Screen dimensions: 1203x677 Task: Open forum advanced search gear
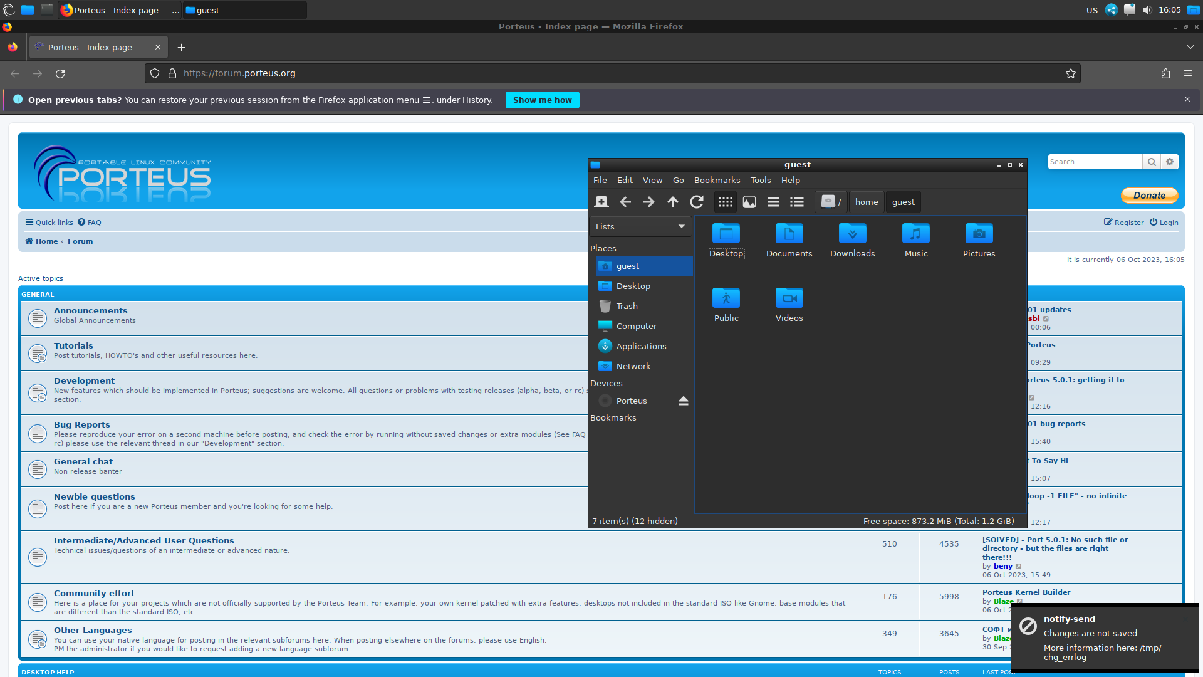1170,162
